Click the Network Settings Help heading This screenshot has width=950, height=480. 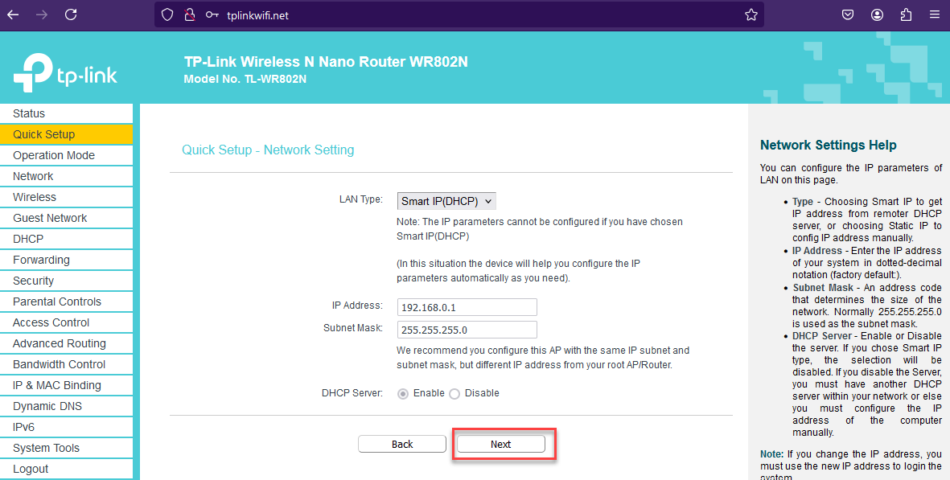(x=829, y=146)
